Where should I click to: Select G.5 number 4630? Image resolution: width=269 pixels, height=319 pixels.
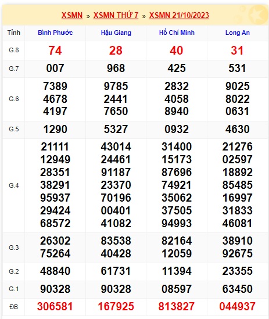tap(238, 129)
